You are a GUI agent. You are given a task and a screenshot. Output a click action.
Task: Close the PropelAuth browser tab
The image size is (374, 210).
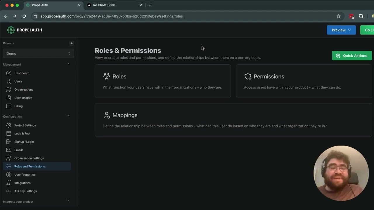[79, 5]
